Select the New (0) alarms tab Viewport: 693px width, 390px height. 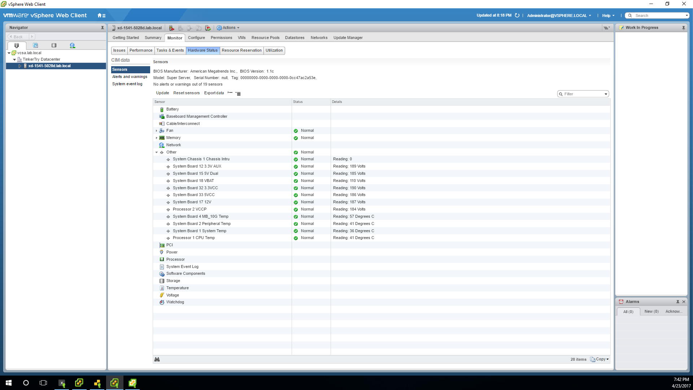click(x=651, y=312)
